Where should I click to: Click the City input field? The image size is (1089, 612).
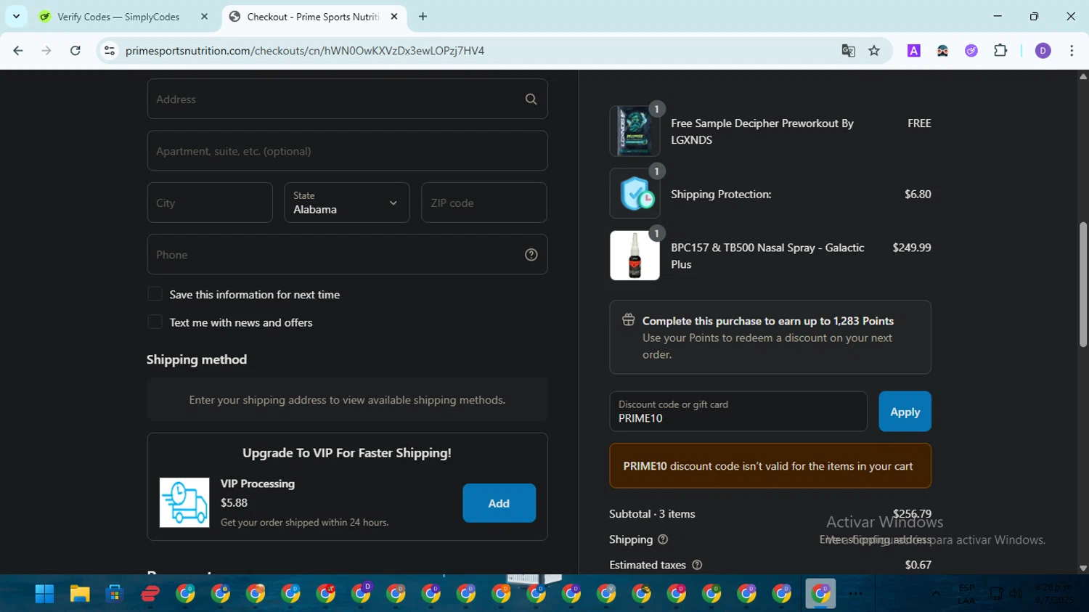point(210,203)
